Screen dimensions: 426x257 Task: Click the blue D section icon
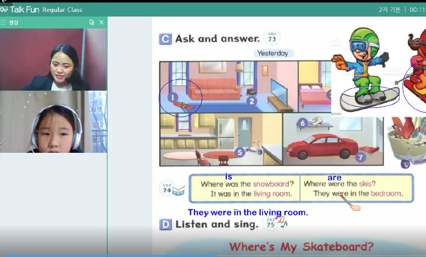click(165, 224)
